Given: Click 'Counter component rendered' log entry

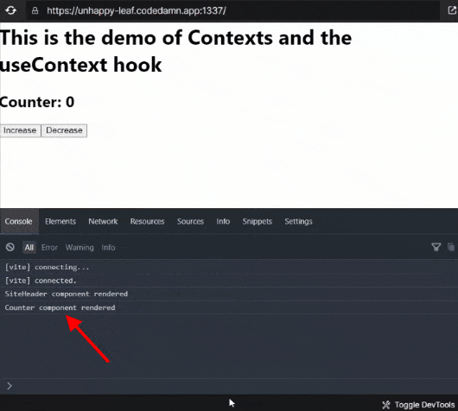Looking at the screenshot, I should 229,307.
